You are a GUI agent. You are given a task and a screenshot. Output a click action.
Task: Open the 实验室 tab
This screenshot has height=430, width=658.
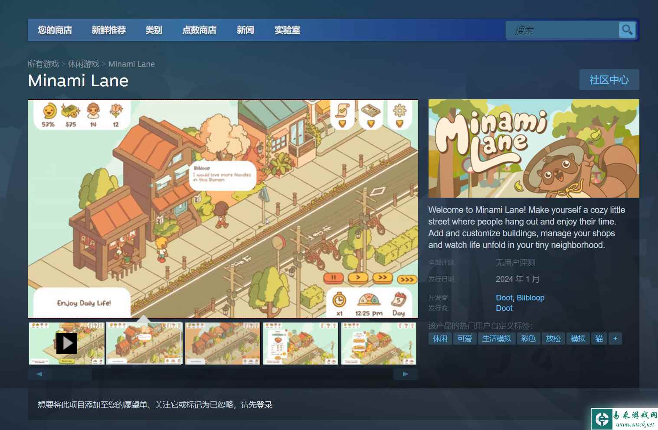287,30
